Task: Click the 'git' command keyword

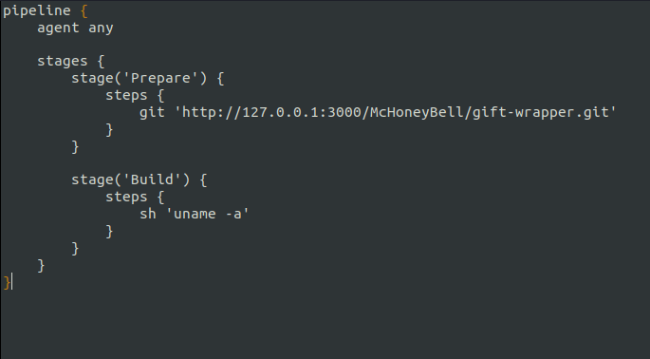Action: point(152,113)
